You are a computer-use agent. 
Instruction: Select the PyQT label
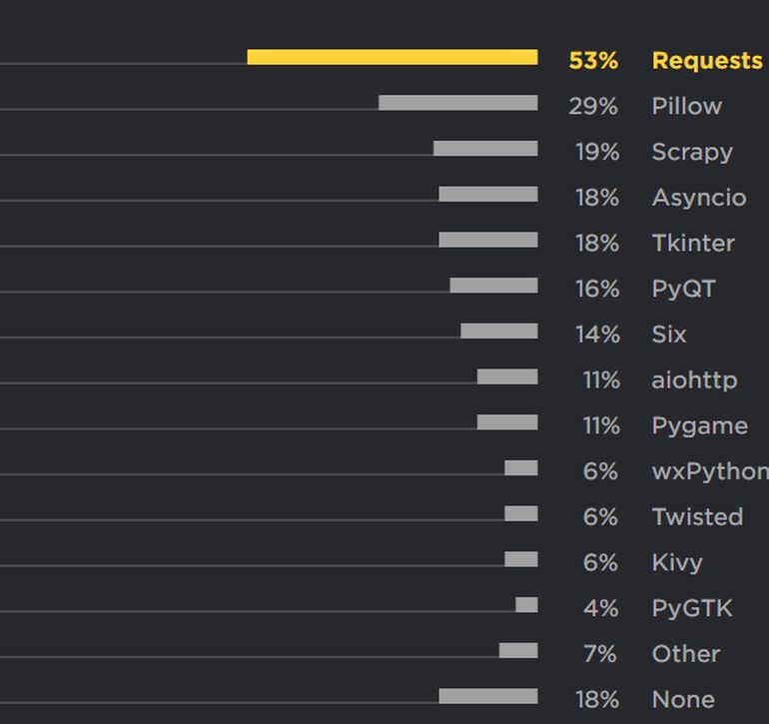[x=683, y=290]
